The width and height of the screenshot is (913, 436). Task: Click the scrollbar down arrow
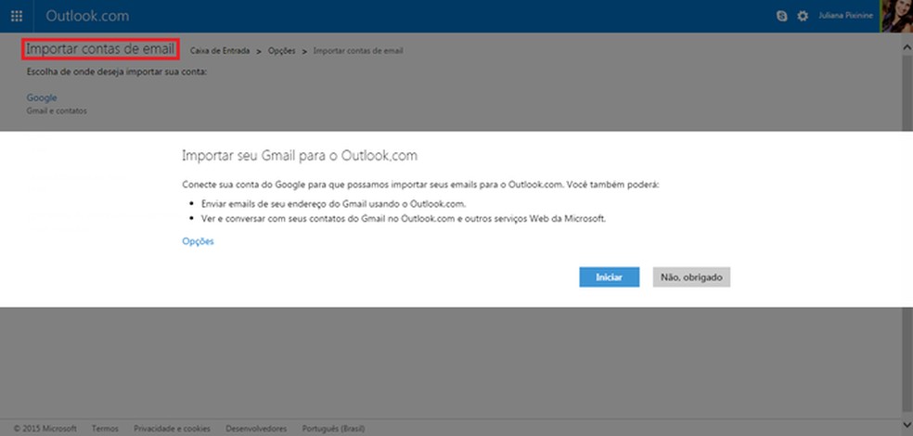907,424
